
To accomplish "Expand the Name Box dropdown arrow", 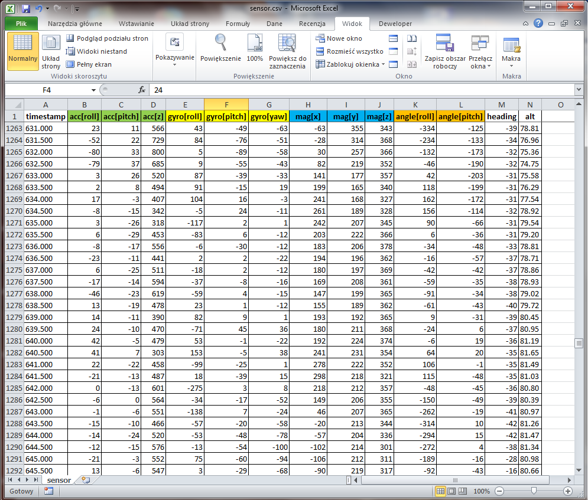I will pyautogui.click(x=93, y=90).
